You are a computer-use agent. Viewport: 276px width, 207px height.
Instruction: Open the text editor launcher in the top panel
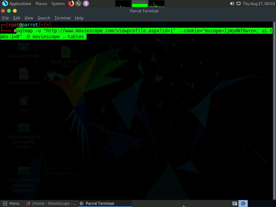pos(86,4)
